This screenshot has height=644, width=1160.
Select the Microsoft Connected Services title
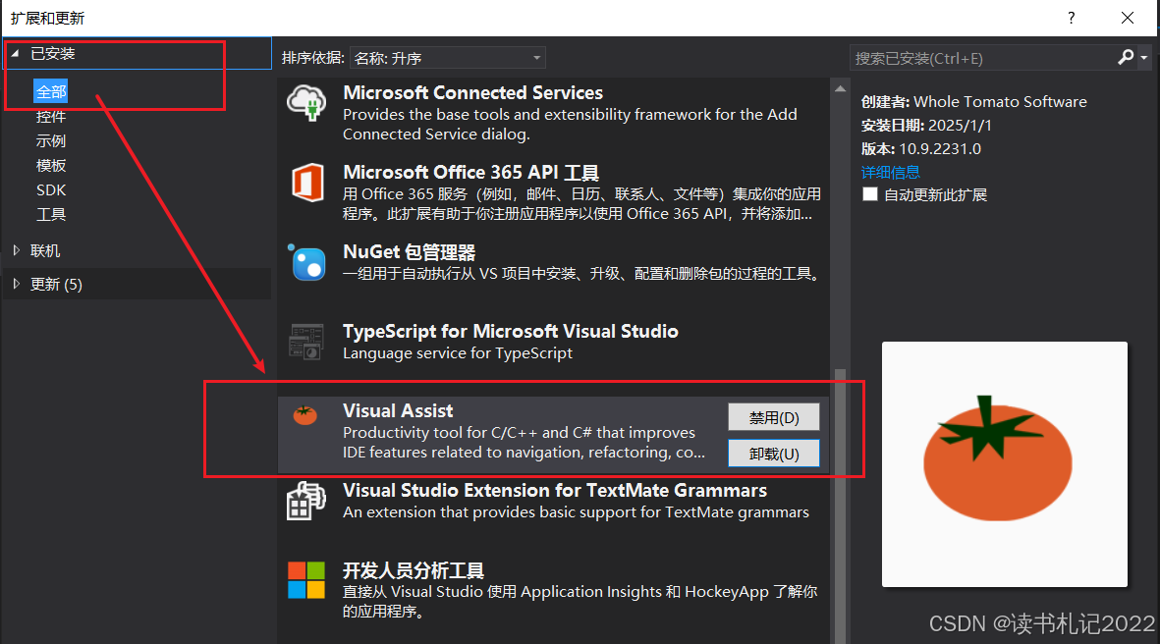[x=472, y=92]
